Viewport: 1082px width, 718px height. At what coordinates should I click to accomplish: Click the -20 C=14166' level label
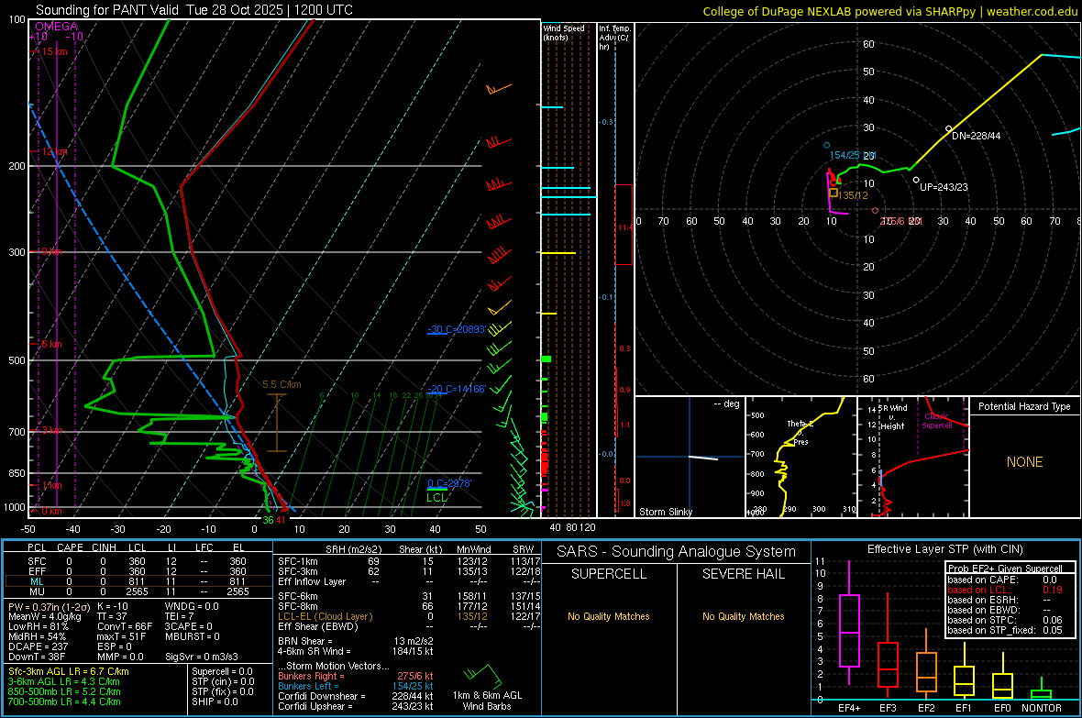click(x=457, y=389)
